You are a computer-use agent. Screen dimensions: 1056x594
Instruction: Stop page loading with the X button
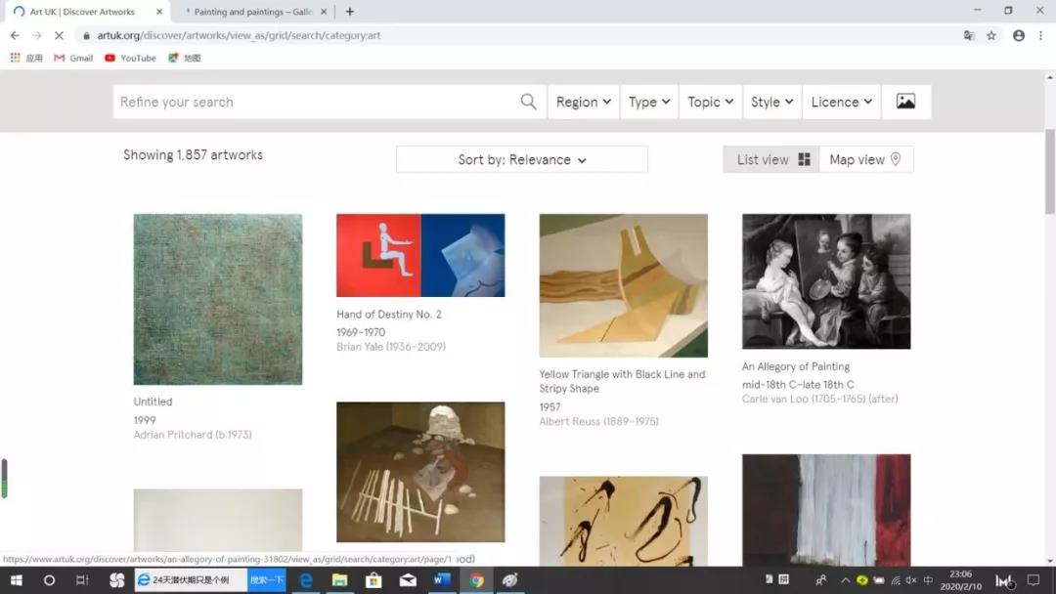(x=59, y=35)
